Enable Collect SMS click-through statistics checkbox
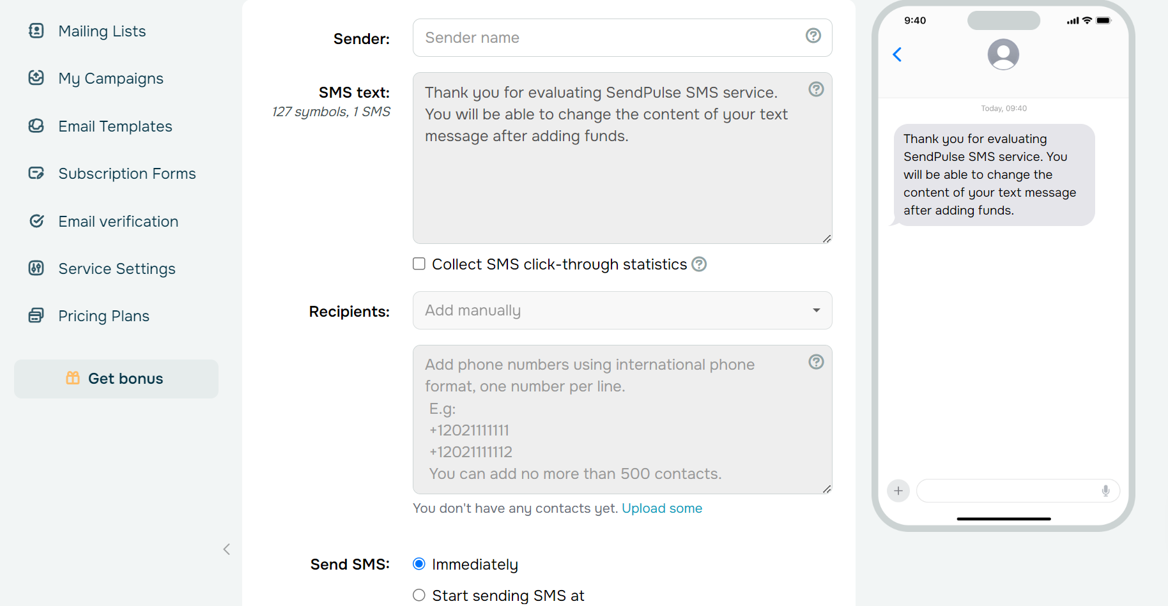 419,264
